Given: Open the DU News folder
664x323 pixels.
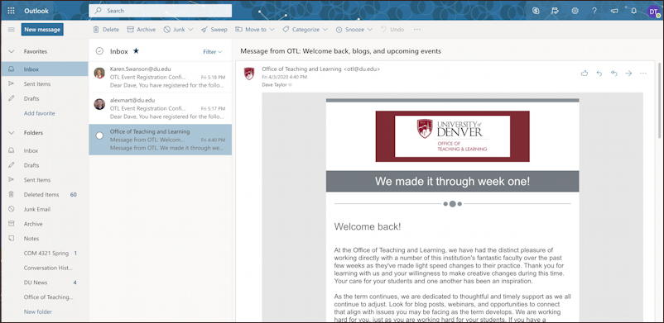Looking at the screenshot, I should [44, 283].
